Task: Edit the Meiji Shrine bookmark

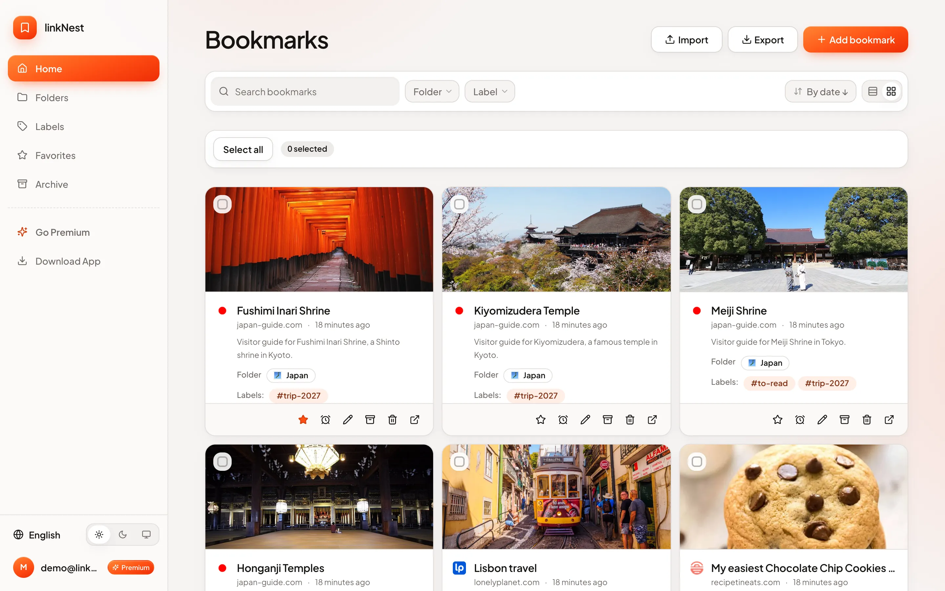Action: [x=822, y=419]
